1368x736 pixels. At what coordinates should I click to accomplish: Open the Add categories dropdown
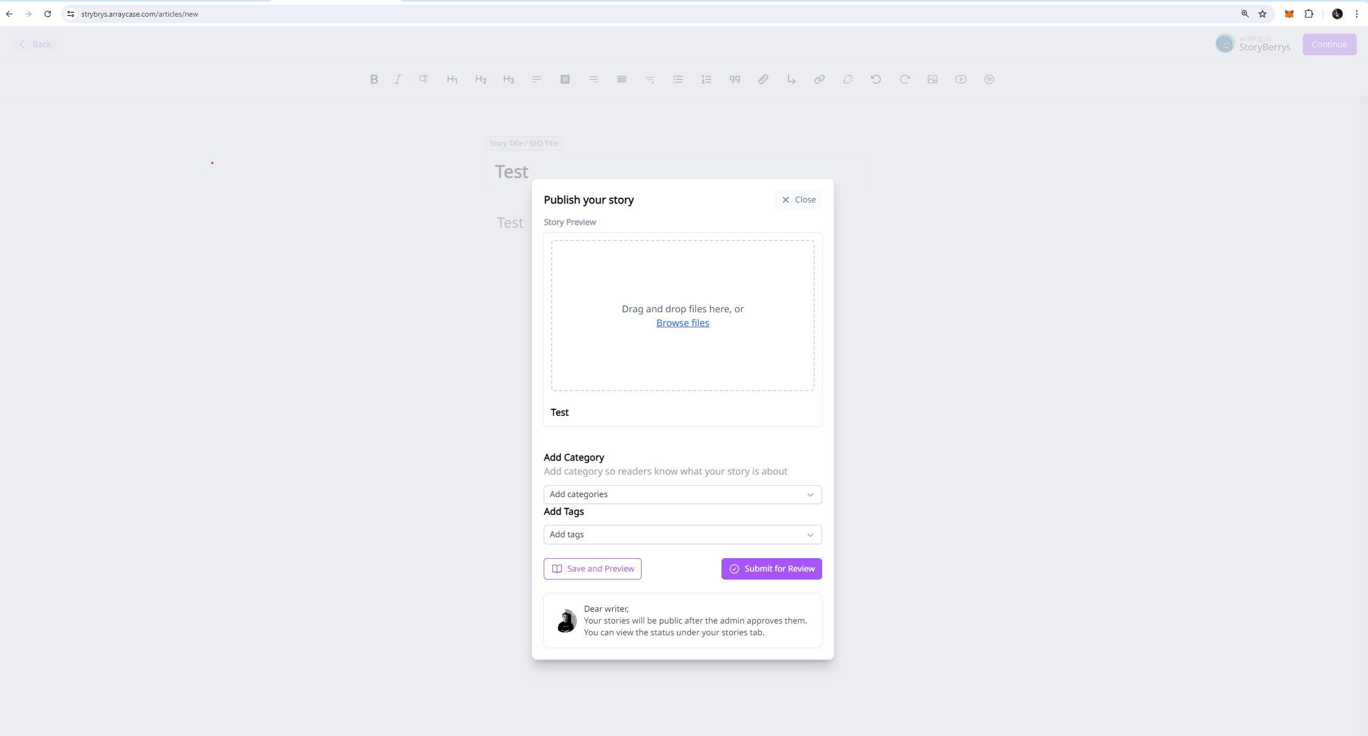tap(682, 494)
